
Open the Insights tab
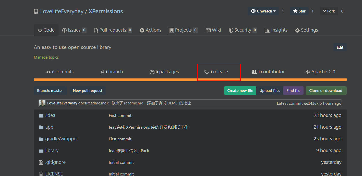tap(276, 30)
